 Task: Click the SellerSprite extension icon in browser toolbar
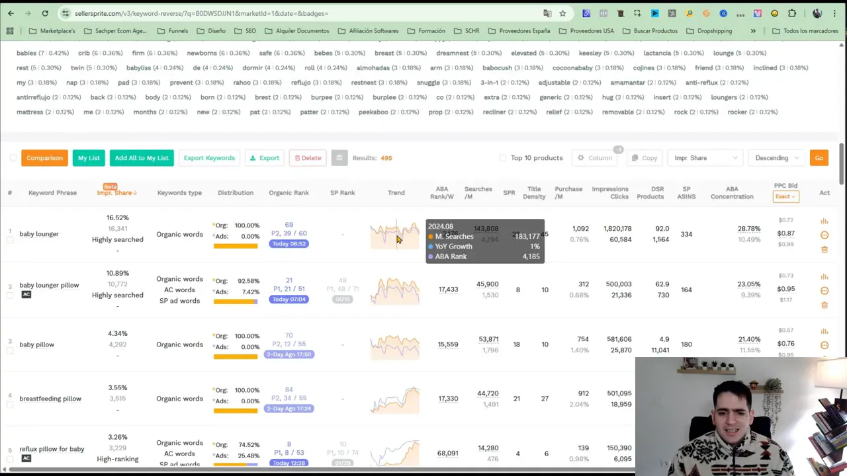(x=706, y=13)
